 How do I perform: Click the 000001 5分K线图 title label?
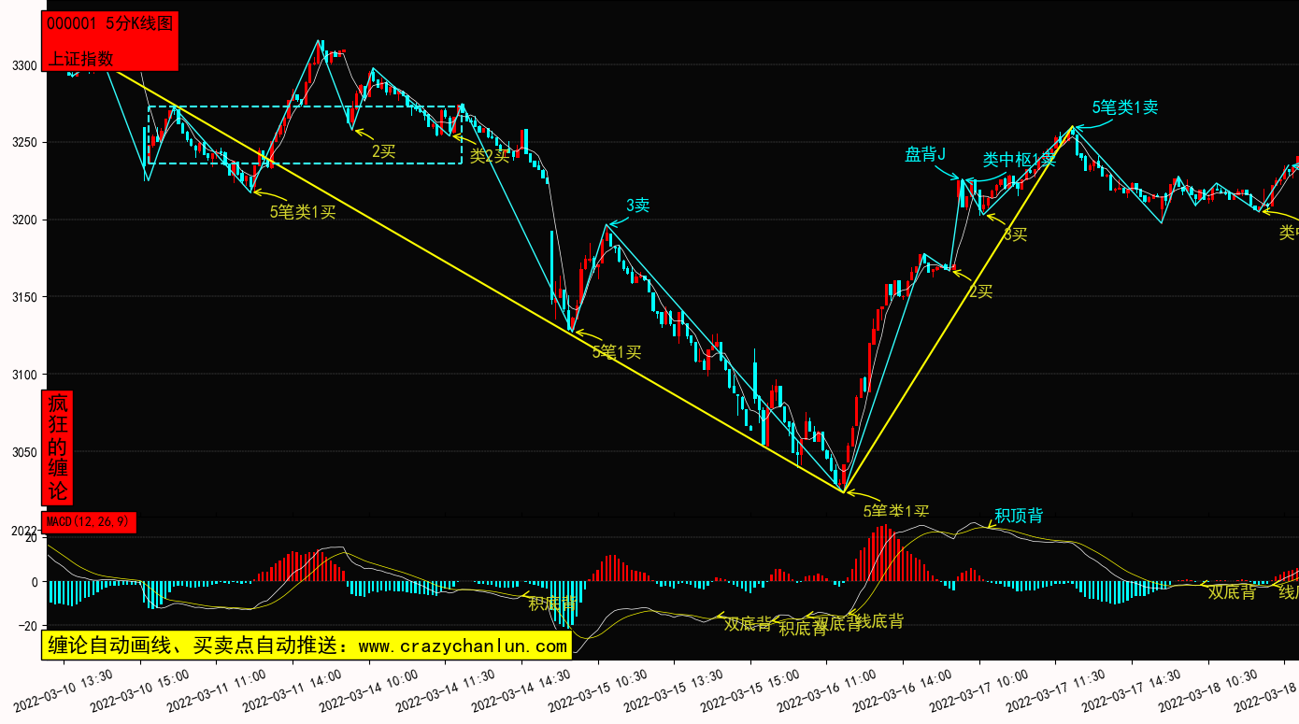pos(109,24)
